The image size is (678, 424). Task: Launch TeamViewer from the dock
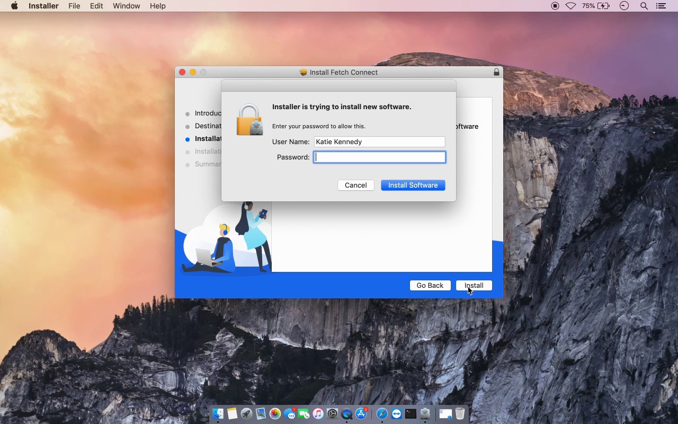click(x=397, y=414)
